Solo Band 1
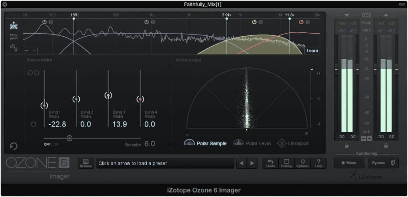Image resolution: width=408 pixels, height=197 pixels. click(51, 22)
